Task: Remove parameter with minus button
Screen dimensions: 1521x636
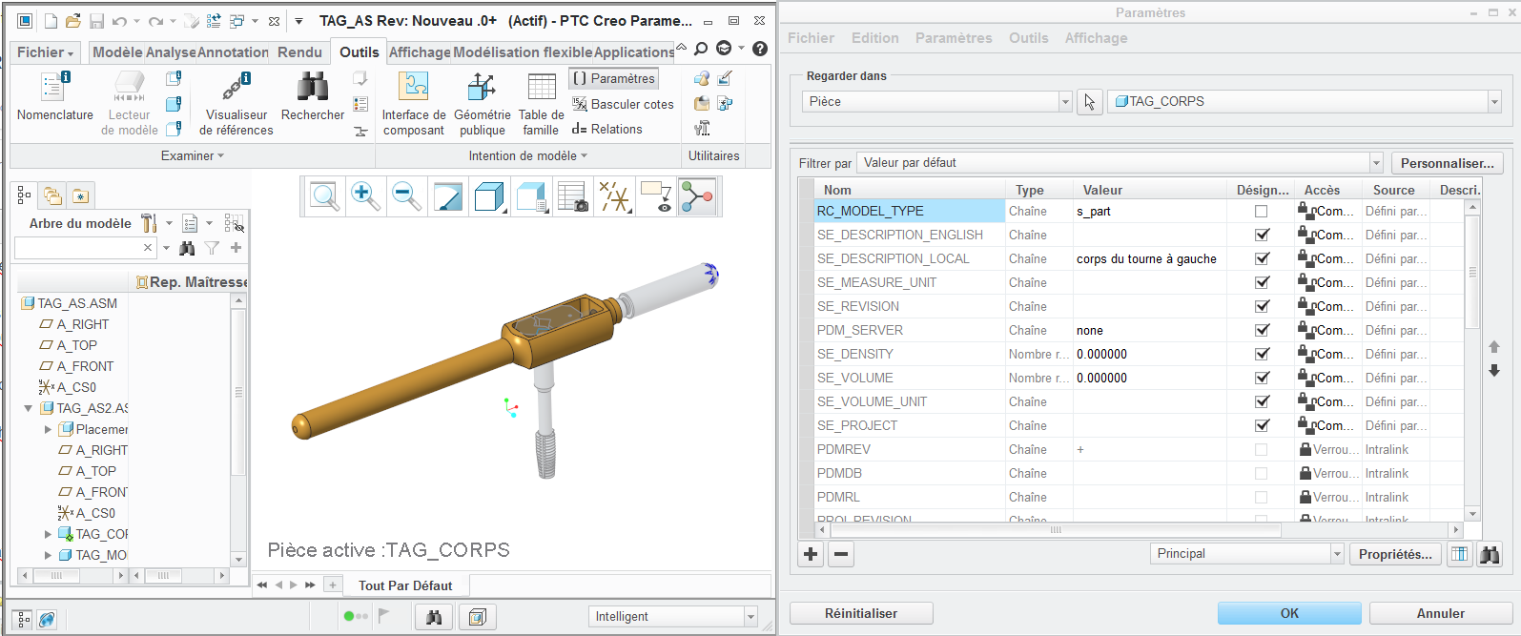Action: 840,554
